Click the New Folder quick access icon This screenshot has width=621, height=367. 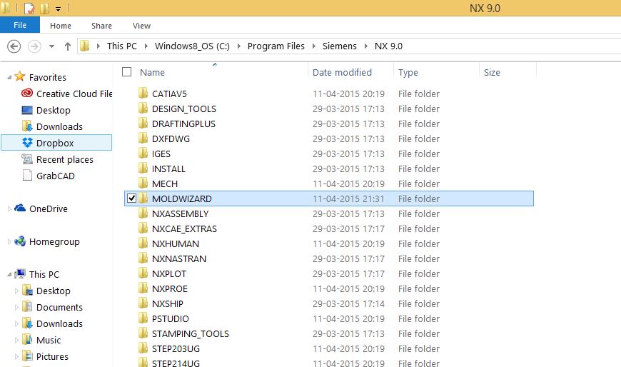point(44,8)
